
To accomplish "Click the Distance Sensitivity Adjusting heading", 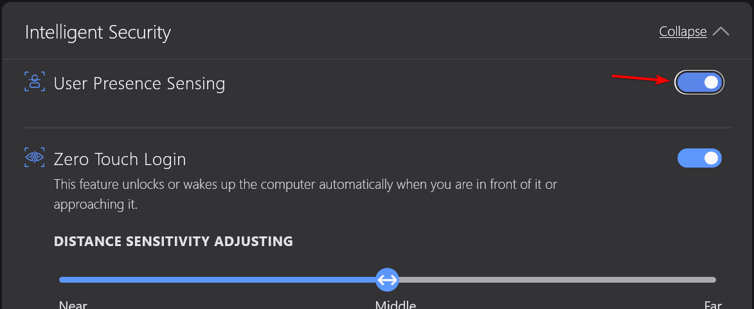I will 174,241.
